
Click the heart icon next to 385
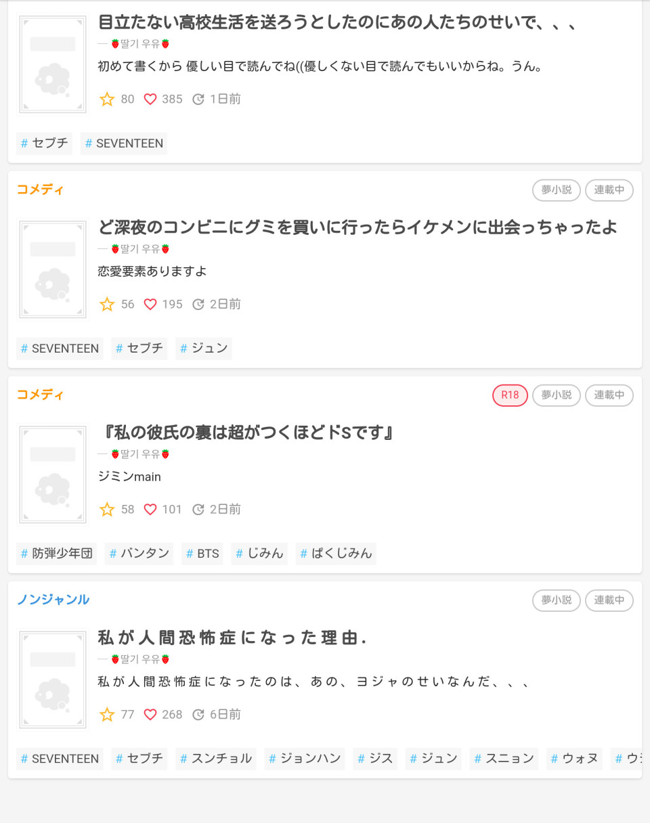click(150, 99)
